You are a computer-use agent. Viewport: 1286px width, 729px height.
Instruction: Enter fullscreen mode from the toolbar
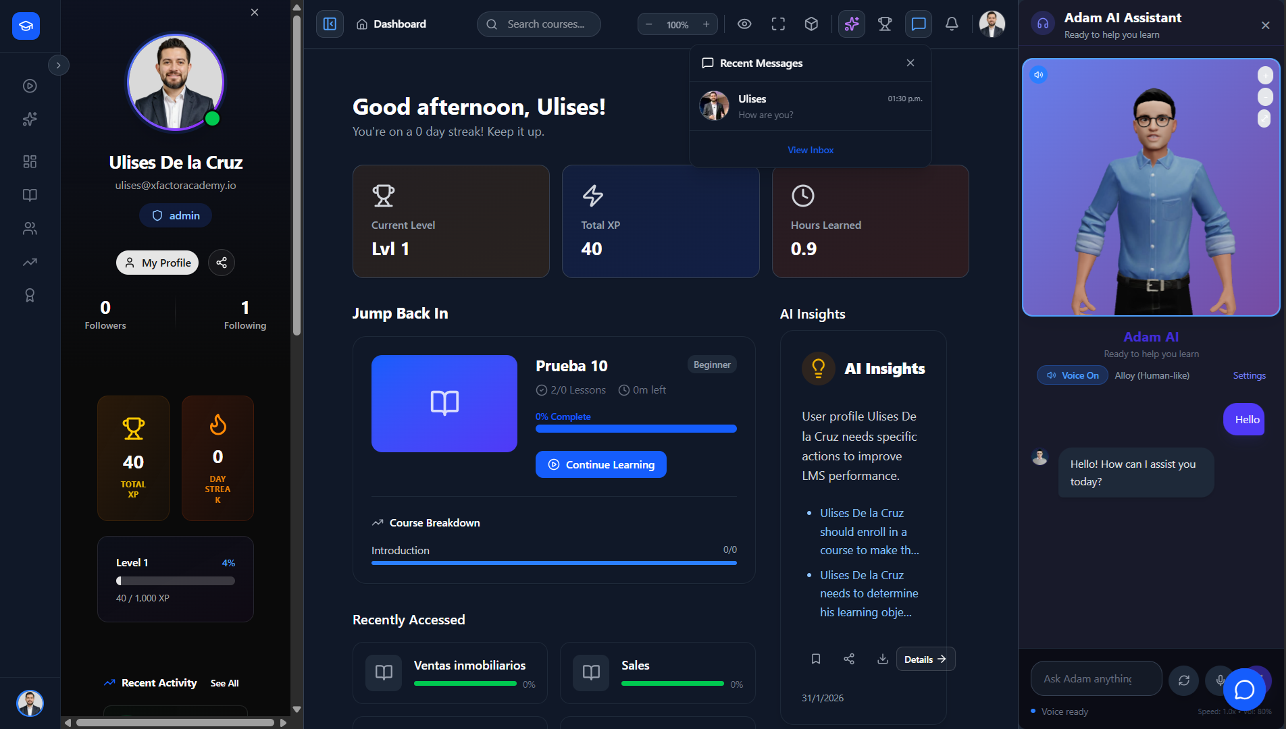coord(778,24)
